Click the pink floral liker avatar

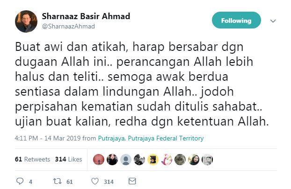(x=167, y=160)
